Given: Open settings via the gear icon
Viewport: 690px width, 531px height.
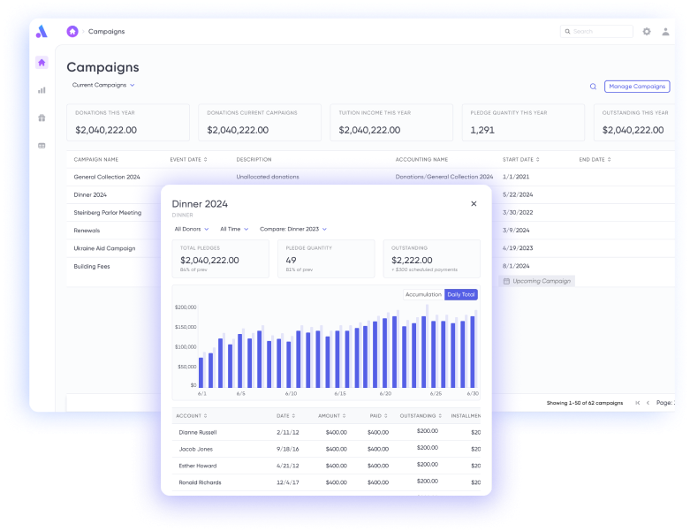Looking at the screenshot, I should [647, 32].
